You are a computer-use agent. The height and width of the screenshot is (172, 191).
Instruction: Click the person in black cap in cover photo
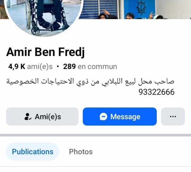coord(130,16)
